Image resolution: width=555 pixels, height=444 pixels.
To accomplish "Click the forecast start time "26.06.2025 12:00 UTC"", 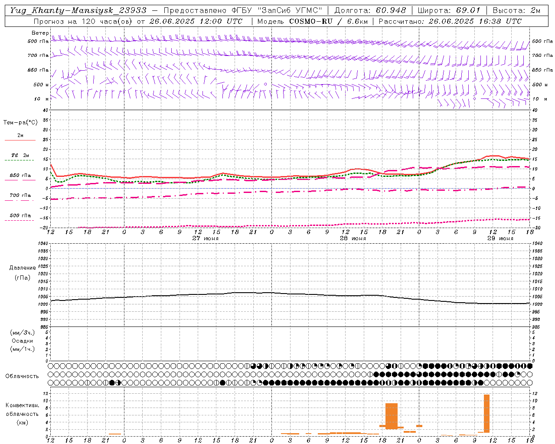I will click(196, 21).
